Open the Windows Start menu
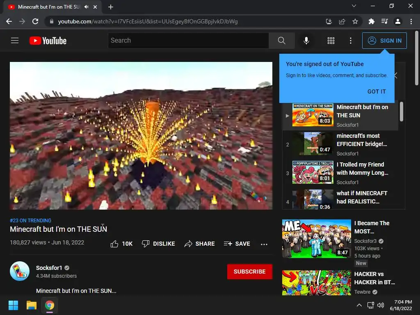The width and height of the screenshot is (420, 315). pos(13,305)
